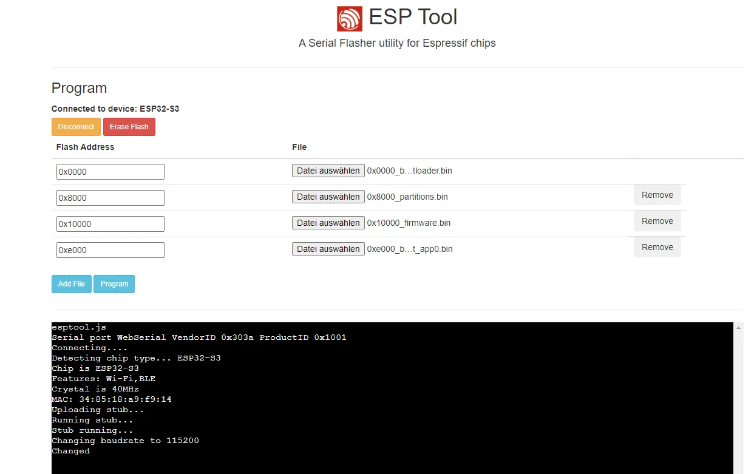754x474 pixels.
Task: Remove the 0x8000 partitions row
Action: tap(657, 195)
